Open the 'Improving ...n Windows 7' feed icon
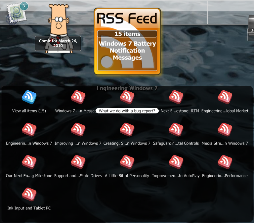Viewport: 254px width, 223px height. click(78, 130)
